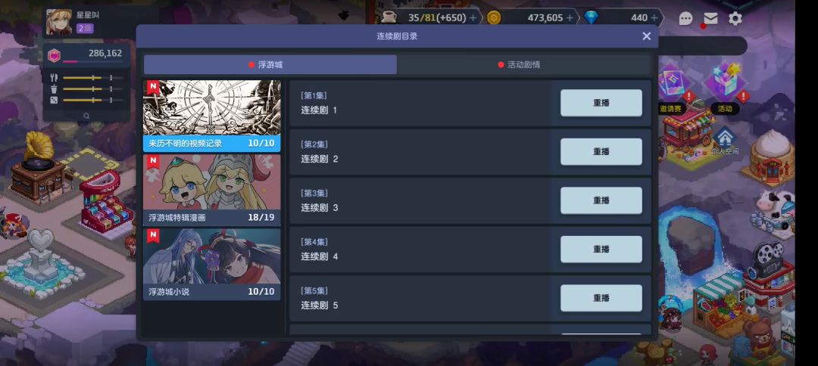Open the mail envelope icon
Image resolution: width=818 pixels, height=366 pixels.
pyautogui.click(x=710, y=19)
